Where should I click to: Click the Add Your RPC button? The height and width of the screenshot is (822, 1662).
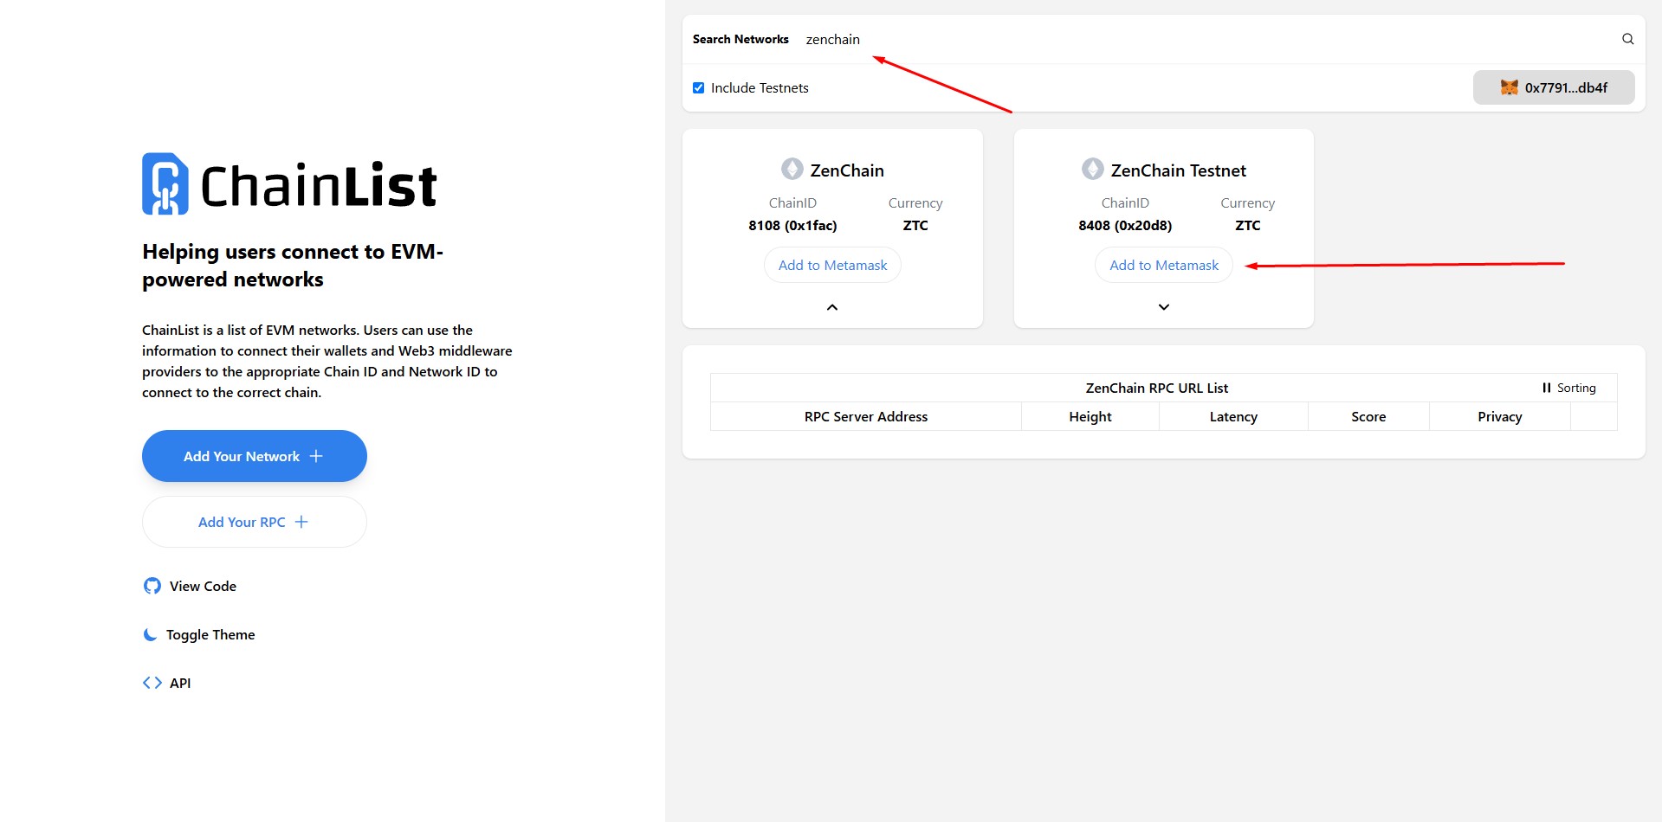[x=254, y=522]
